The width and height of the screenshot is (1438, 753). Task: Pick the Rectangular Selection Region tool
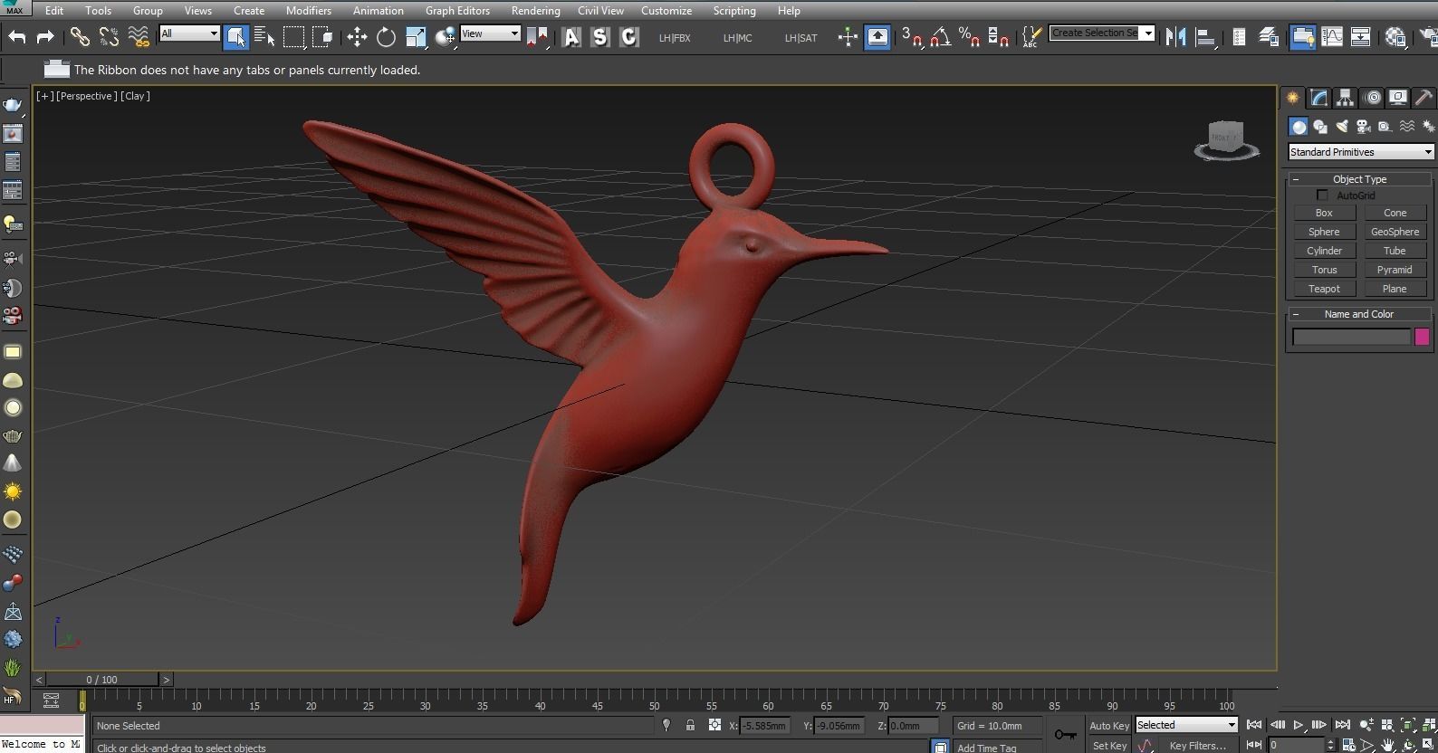[x=293, y=37]
